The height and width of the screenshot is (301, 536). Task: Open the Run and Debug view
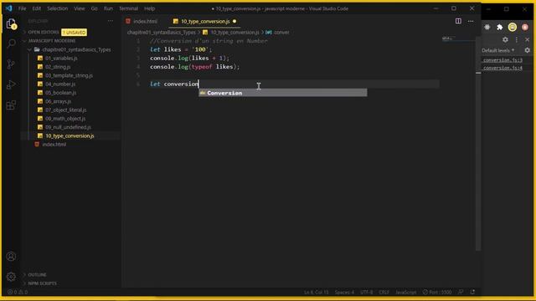11,84
